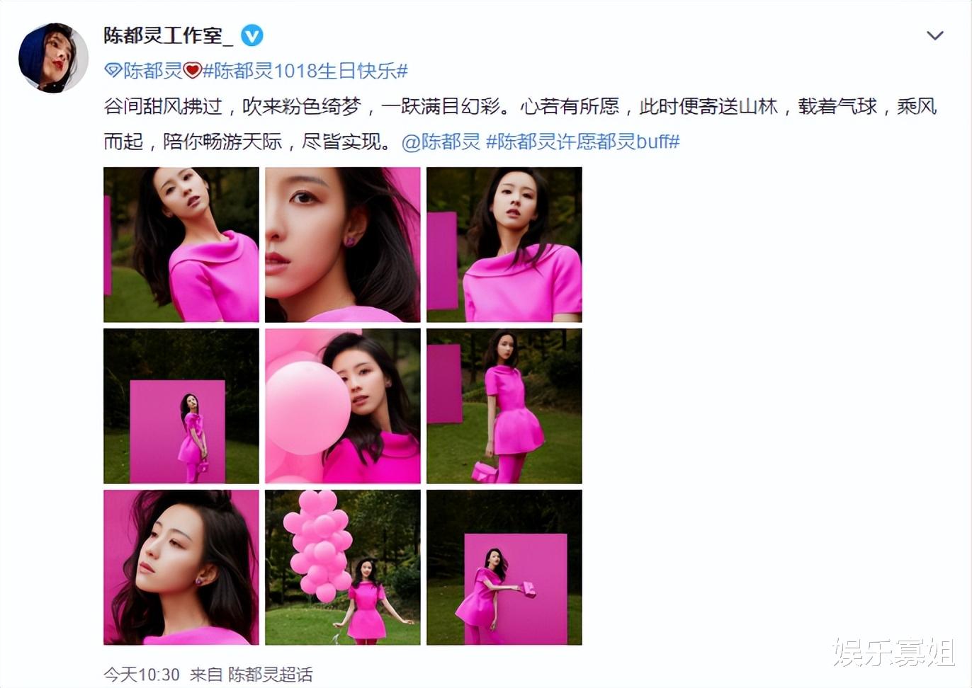Click the diamond super-topic icon before 陈都灵
Image resolution: width=972 pixels, height=688 pixels.
tap(113, 71)
